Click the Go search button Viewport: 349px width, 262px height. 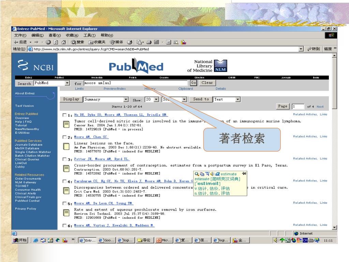point(194,83)
